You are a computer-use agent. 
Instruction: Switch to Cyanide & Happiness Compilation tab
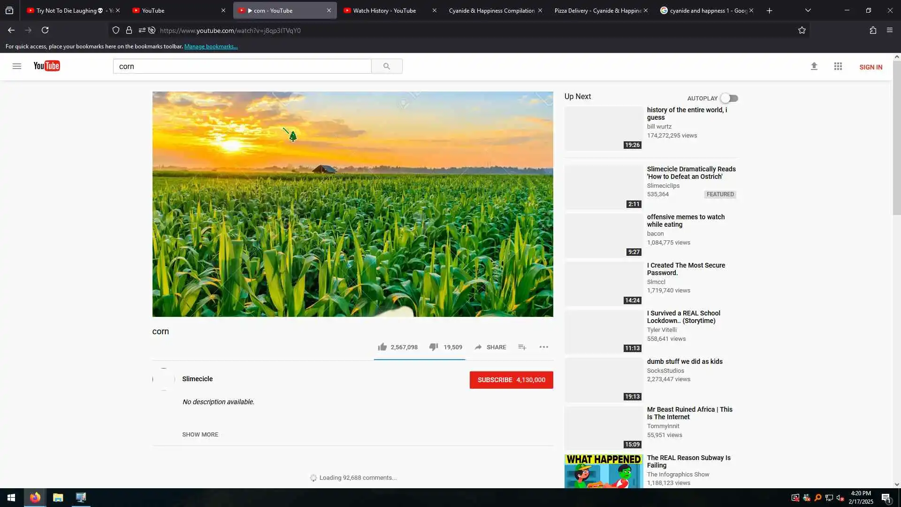(491, 10)
